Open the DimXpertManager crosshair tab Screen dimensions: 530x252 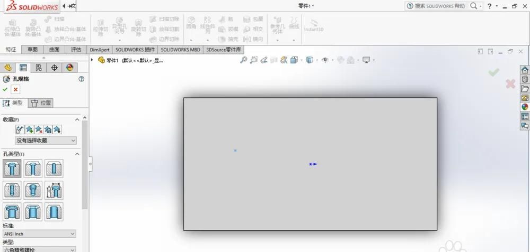(54, 68)
